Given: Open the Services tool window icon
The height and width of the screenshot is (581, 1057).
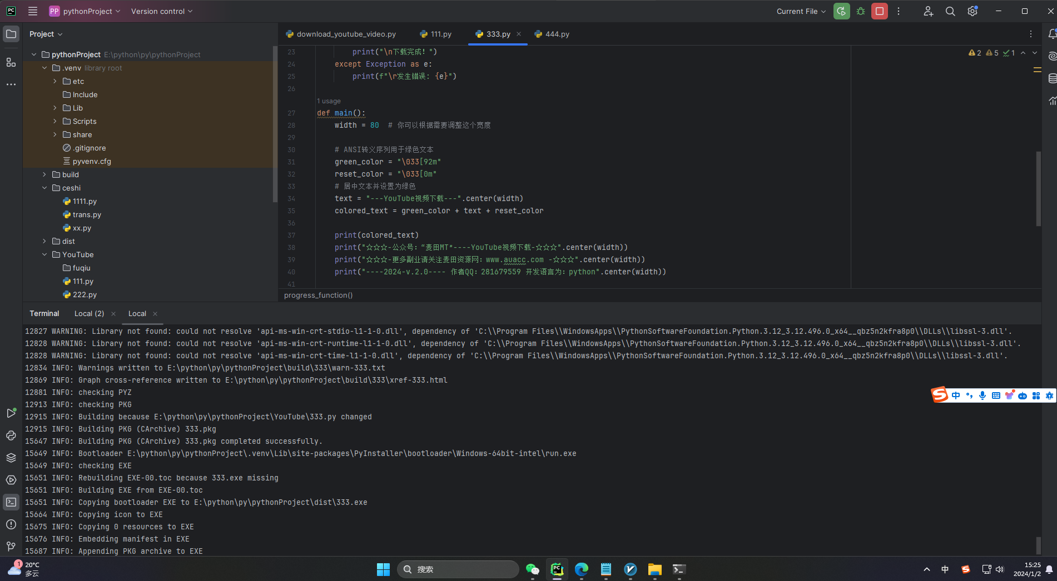Looking at the screenshot, I should pos(11,480).
